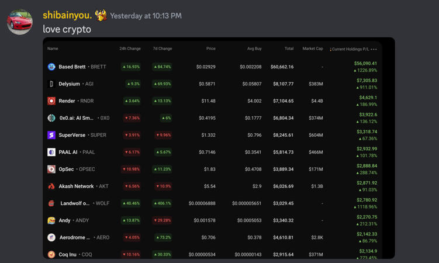Select the Delysium row name
The image size is (439, 263).
point(69,84)
